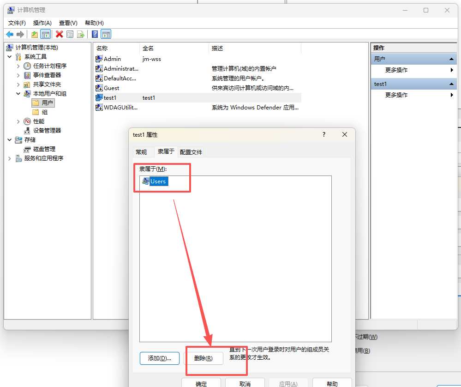The width and height of the screenshot is (461, 387).
Task: Click the Up one level folder icon
Action: click(35, 34)
